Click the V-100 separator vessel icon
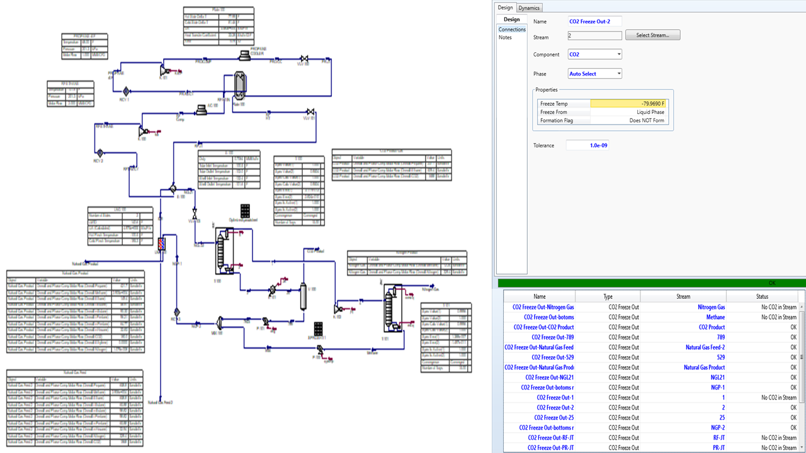The width and height of the screenshot is (806, 453). (302, 295)
